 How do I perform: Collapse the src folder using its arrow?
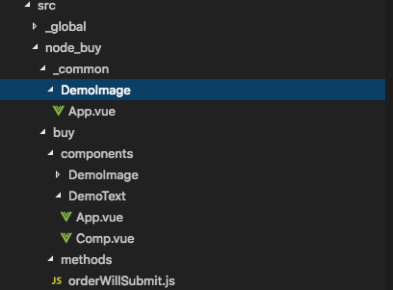click(x=27, y=4)
